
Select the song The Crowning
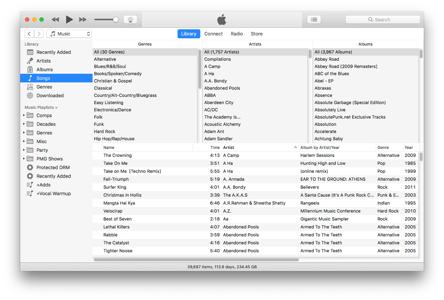(x=255, y=155)
